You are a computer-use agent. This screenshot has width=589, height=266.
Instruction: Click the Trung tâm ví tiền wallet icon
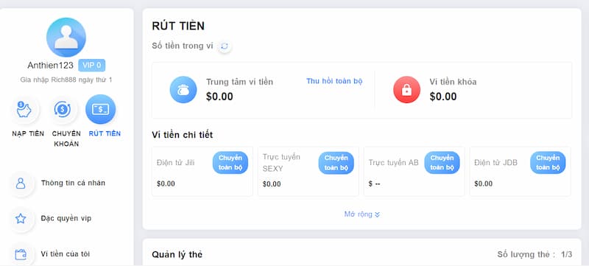point(183,89)
